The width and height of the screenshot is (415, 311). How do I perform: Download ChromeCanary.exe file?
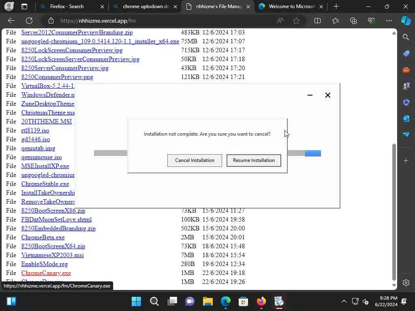46,273
